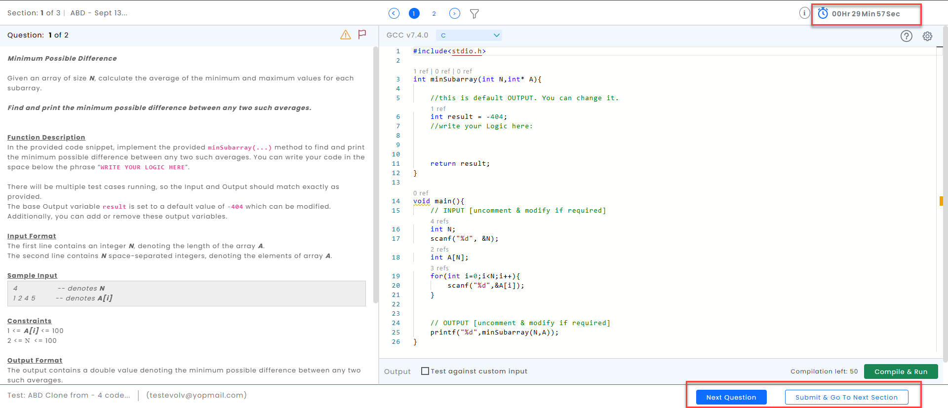This screenshot has height=408, width=948.
Task: Flag this question with flag icon
Action: [x=362, y=35]
